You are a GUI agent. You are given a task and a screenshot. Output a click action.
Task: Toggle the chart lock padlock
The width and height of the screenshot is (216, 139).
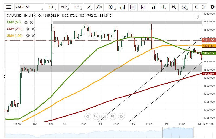(153, 7)
